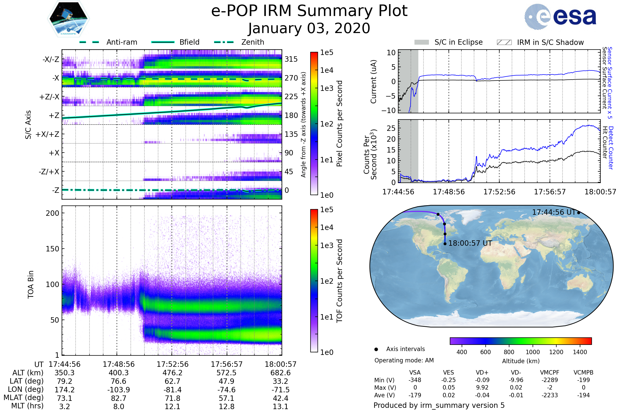Click the IRM in S/C Shadow hatched swatch

tap(504, 42)
